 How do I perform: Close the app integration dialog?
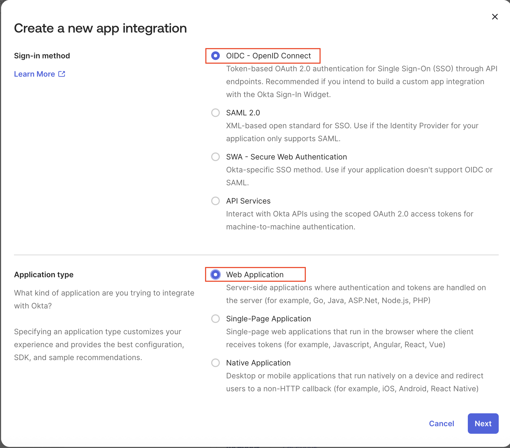(x=495, y=17)
